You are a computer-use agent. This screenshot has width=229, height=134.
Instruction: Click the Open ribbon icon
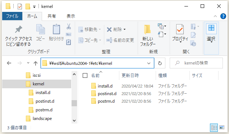pos(195,27)
